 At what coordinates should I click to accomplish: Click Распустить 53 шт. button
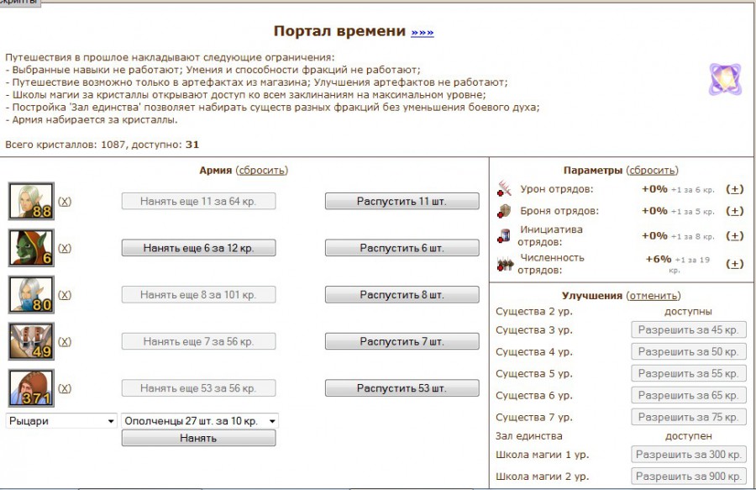(402, 388)
